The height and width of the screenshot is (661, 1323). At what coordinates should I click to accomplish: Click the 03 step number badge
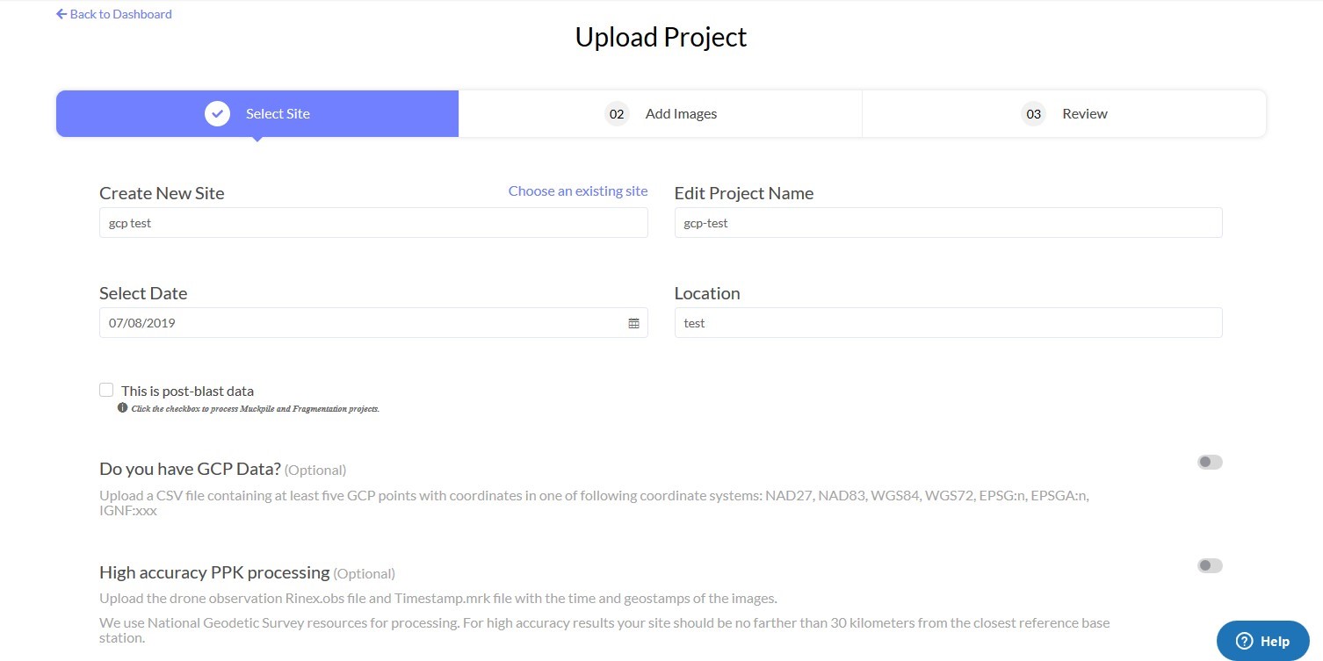pos(1033,114)
